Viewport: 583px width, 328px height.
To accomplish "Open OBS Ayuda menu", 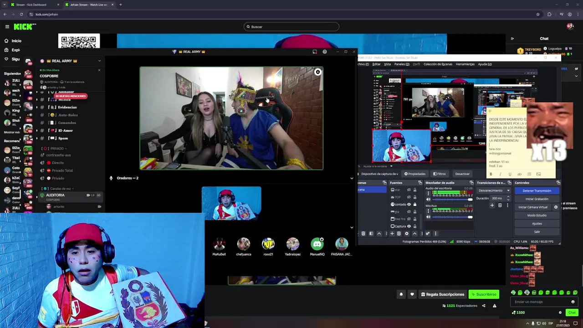I will (x=485, y=64).
